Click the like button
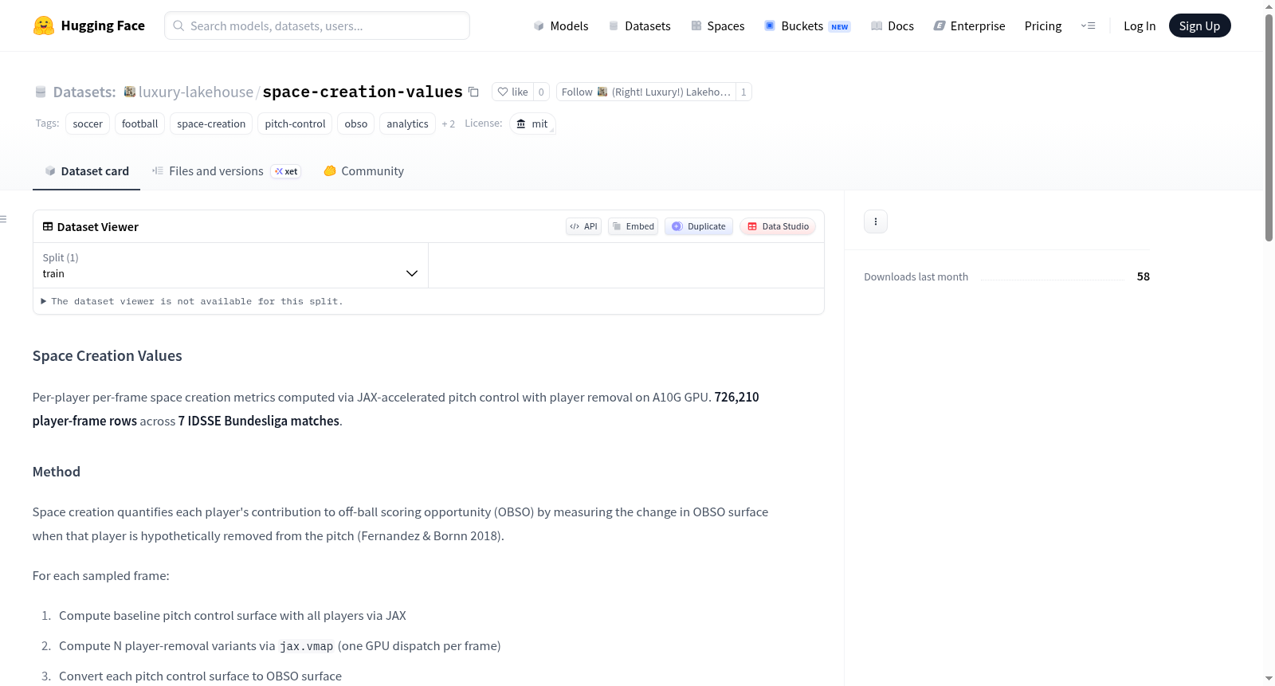 (x=512, y=92)
